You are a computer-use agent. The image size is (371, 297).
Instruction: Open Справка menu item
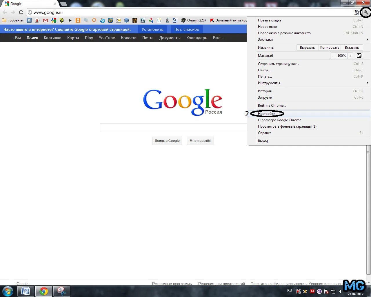point(309,133)
